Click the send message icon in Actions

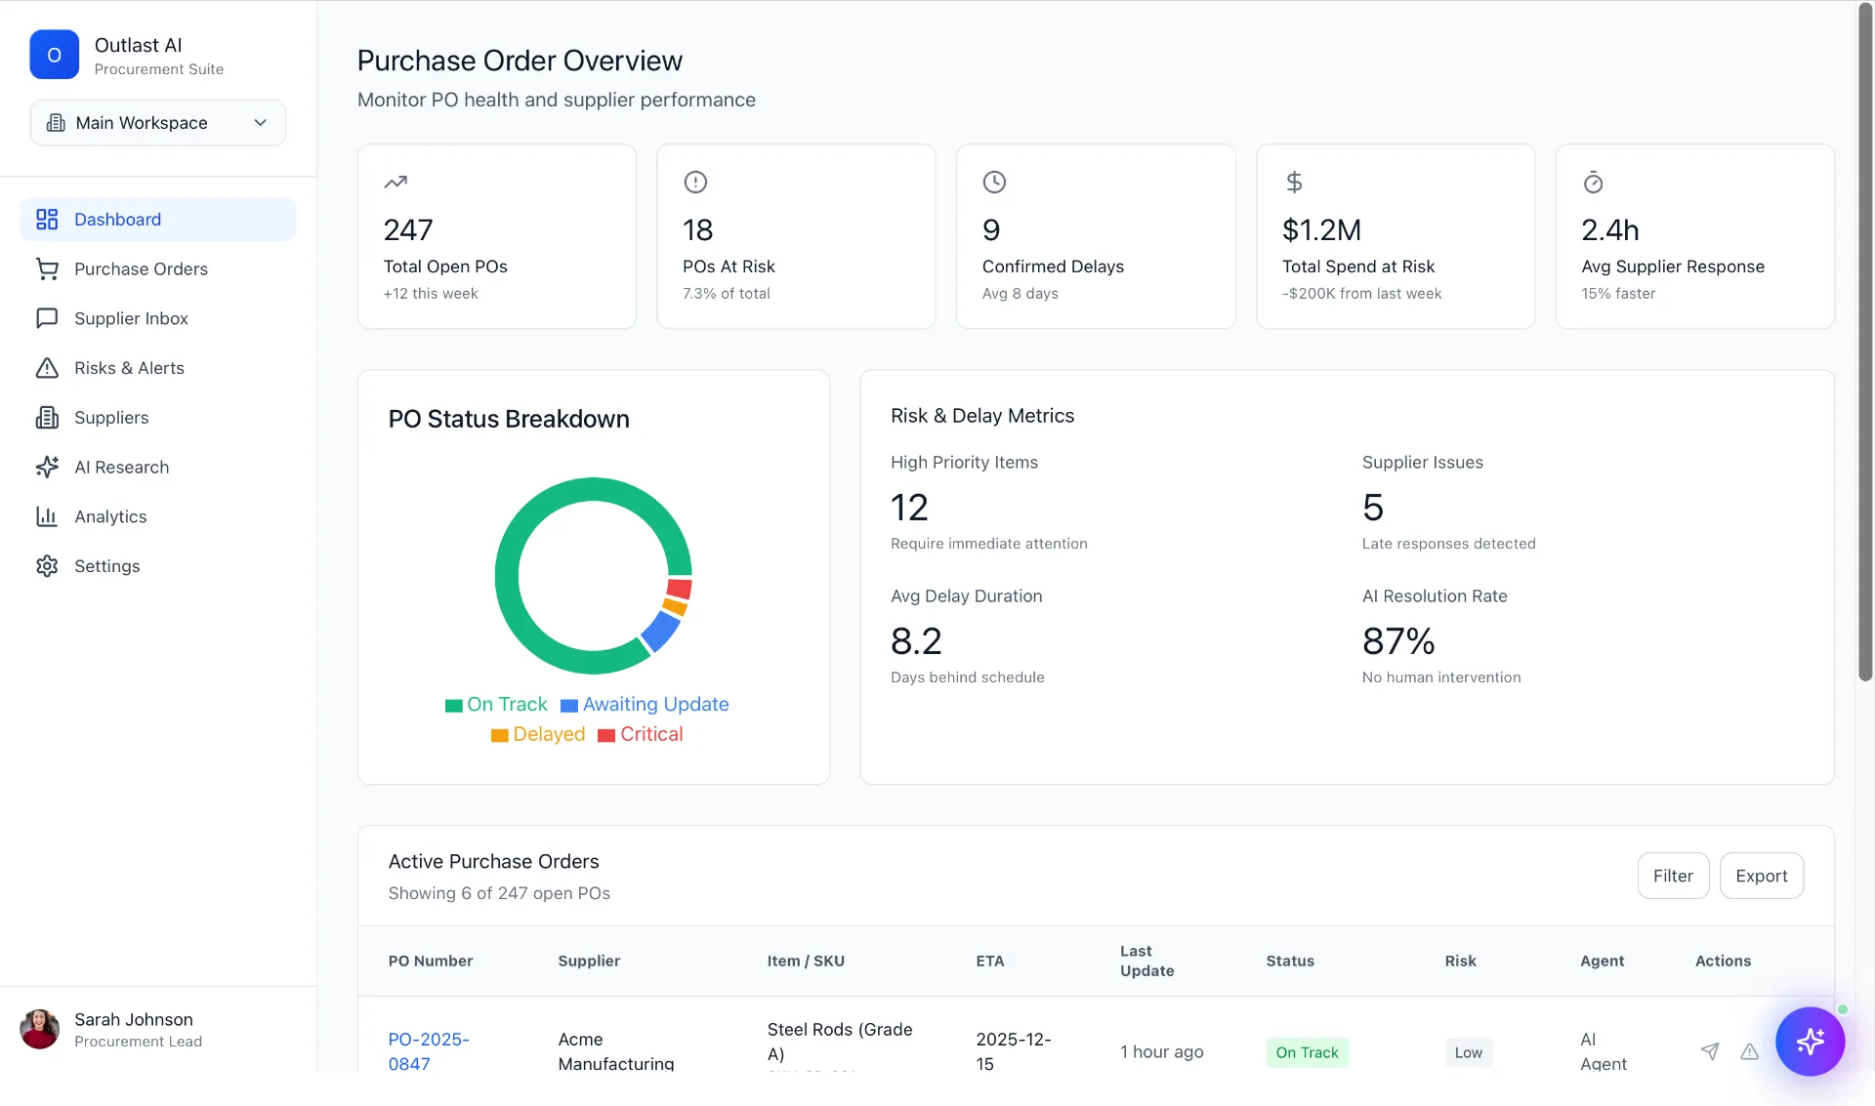point(1709,1051)
